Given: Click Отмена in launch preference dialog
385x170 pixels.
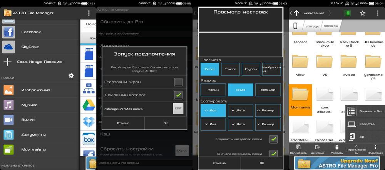Looking at the screenshot, I should coord(123,123).
